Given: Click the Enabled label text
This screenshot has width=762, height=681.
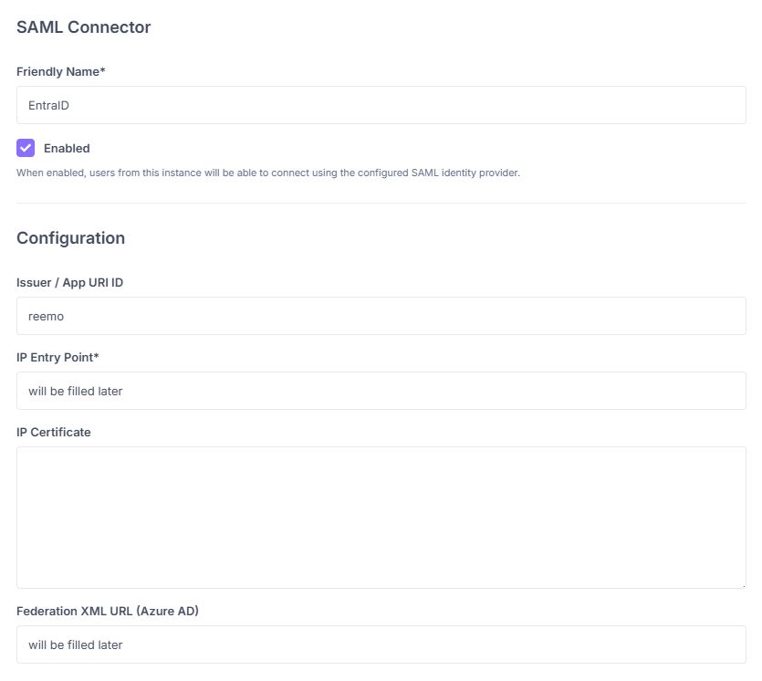Looking at the screenshot, I should 67,148.
